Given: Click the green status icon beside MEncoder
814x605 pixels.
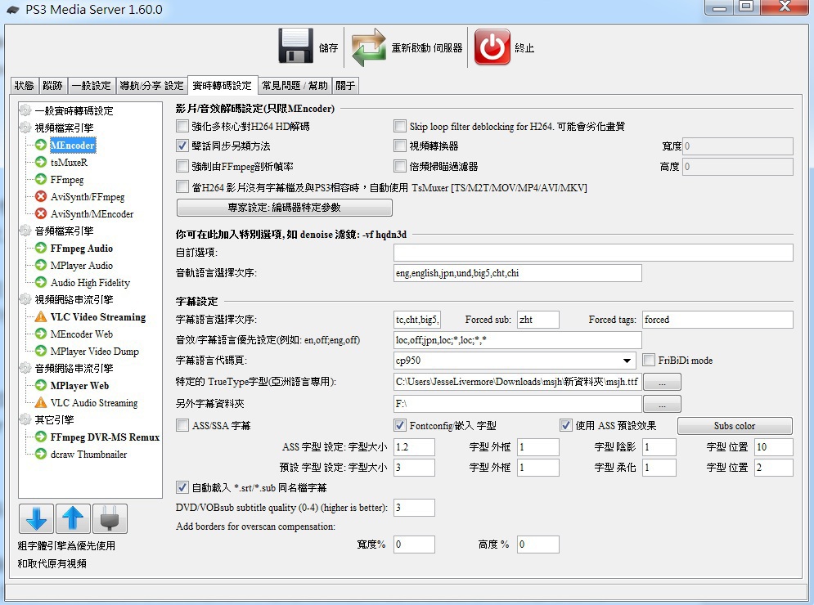Looking at the screenshot, I should point(41,145).
